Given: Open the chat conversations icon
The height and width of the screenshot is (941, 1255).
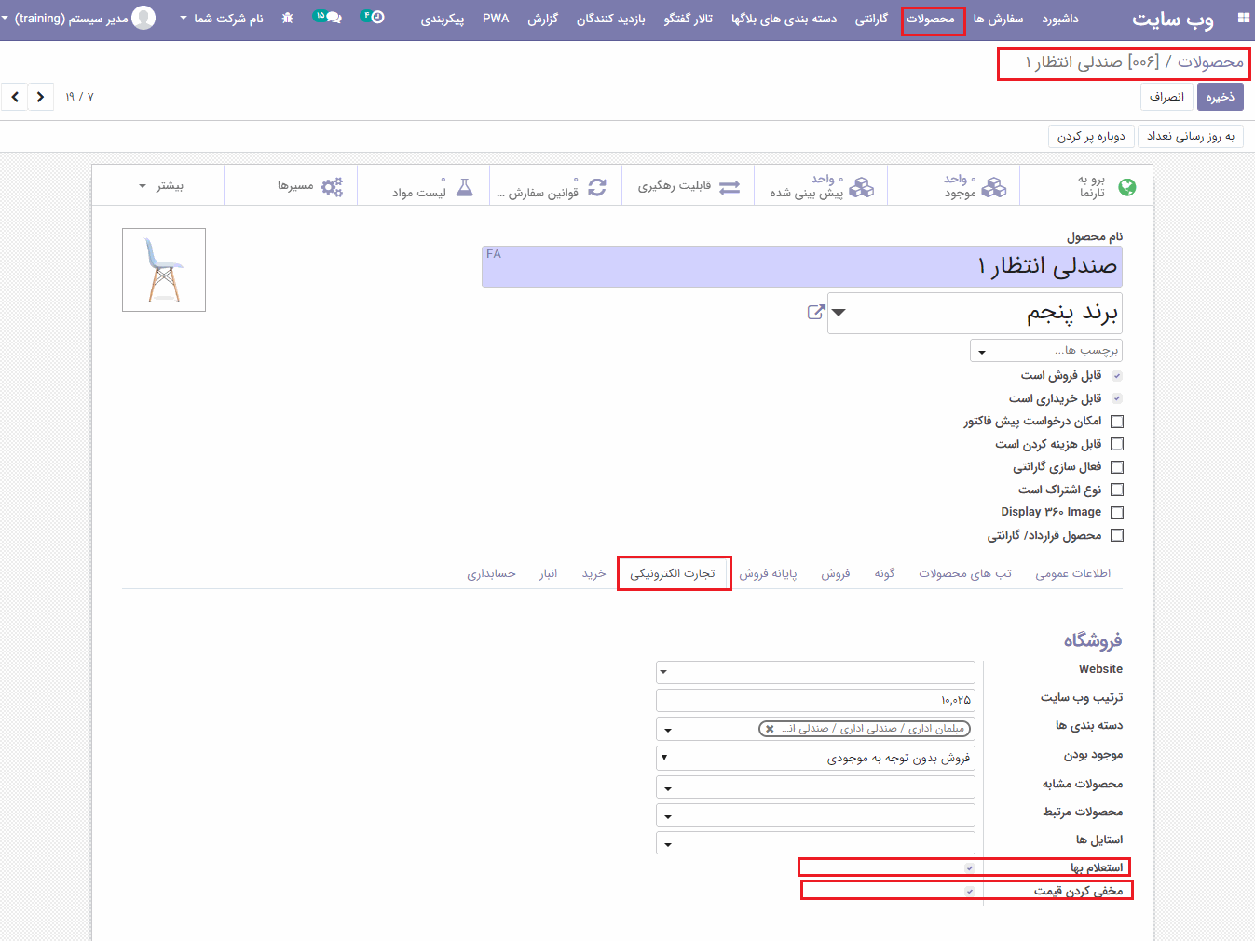Looking at the screenshot, I should (328, 18).
